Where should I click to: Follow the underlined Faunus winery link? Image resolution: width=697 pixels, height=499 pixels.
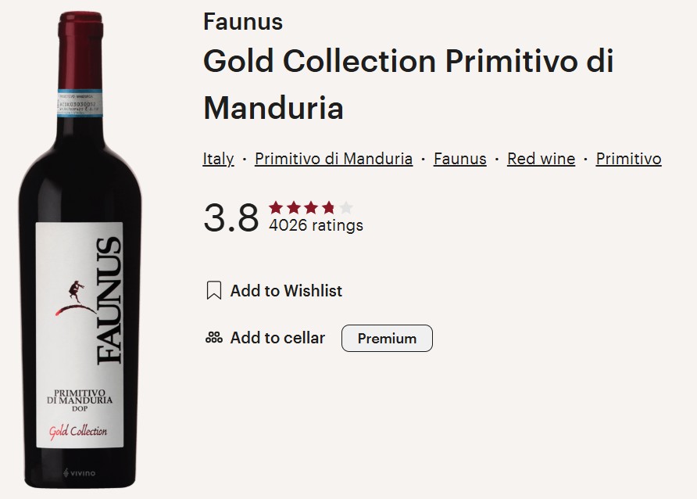(459, 159)
